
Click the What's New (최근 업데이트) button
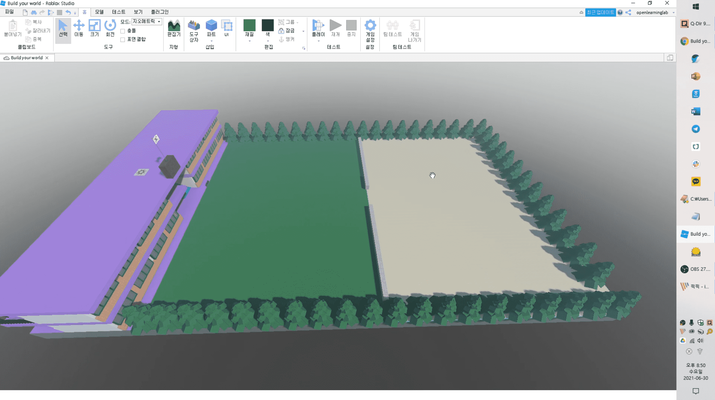[600, 12]
